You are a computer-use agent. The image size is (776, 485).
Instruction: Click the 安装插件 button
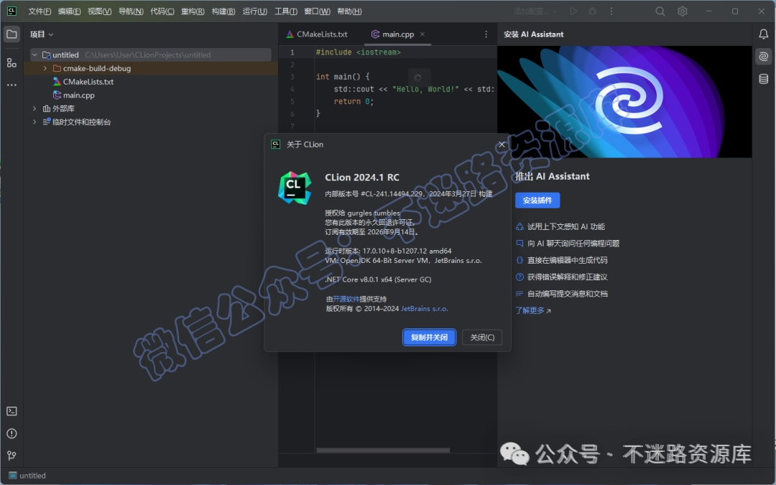(537, 200)
